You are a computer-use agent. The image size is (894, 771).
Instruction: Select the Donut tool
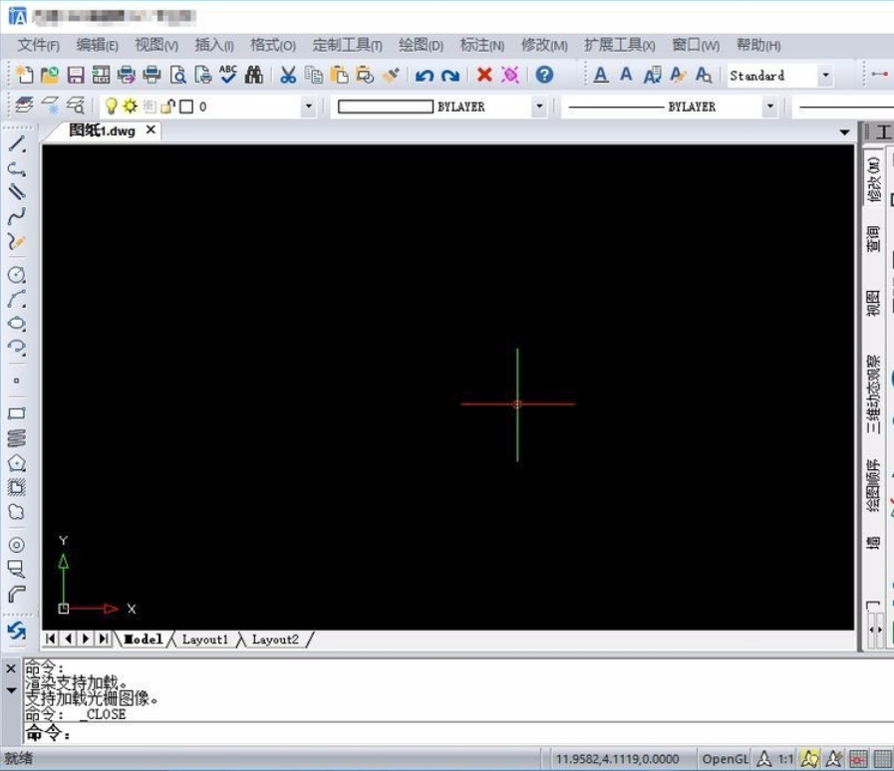click(x=17, y=545)
